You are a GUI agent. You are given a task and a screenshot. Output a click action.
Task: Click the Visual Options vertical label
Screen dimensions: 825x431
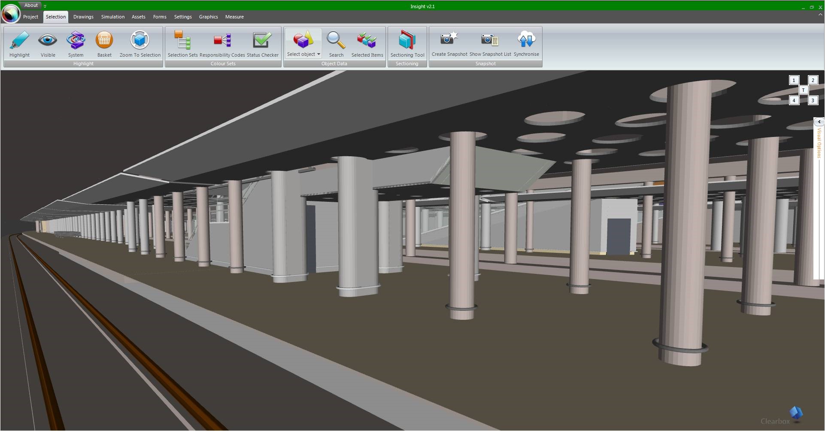[x=819, y=143]
